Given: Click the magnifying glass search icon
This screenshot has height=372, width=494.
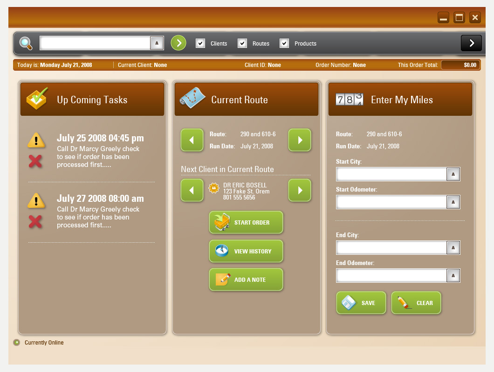Looking at the screenshot, I should tap(26, 43).
